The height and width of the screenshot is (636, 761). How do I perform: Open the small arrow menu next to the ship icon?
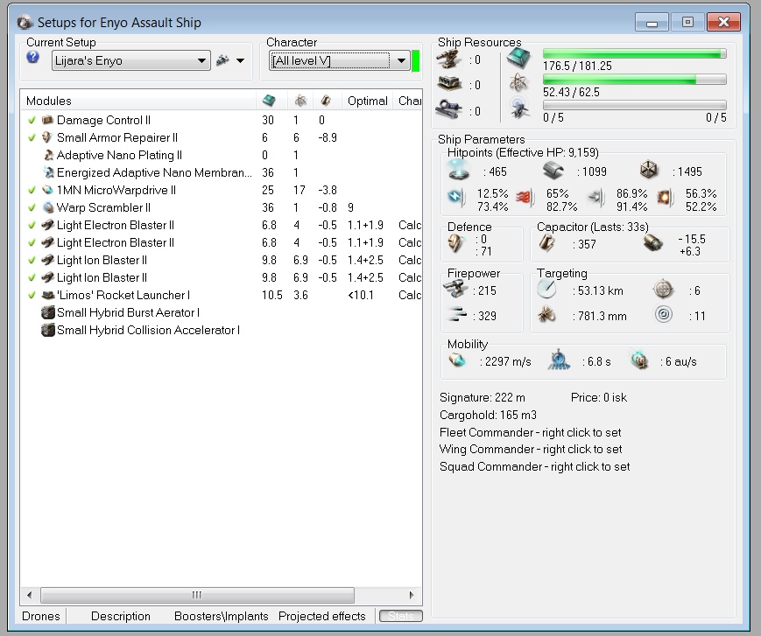click(240, 60)
